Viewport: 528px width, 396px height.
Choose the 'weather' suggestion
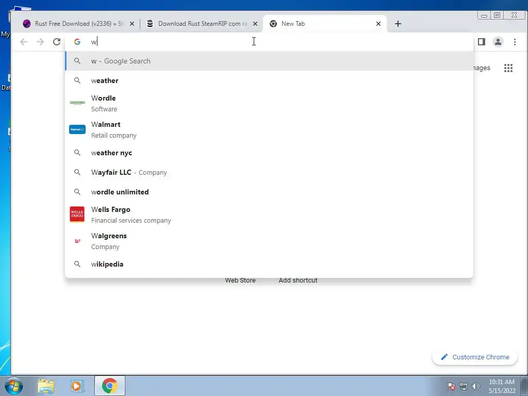tap(269, 80)
